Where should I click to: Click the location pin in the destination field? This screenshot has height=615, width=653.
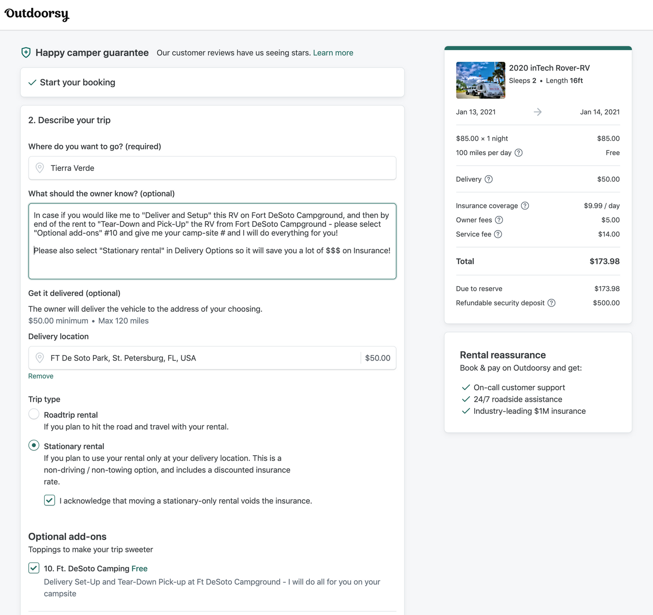click(x=40, y=168)
